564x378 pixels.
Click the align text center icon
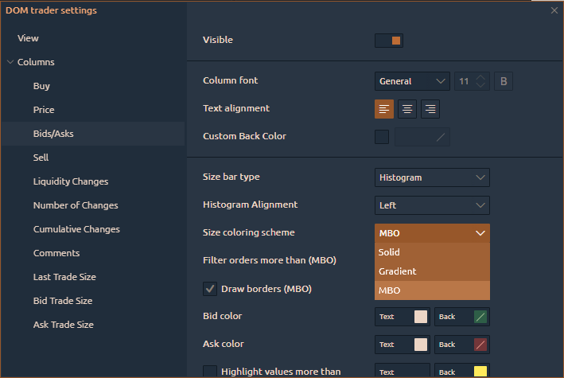click(407, 109)
